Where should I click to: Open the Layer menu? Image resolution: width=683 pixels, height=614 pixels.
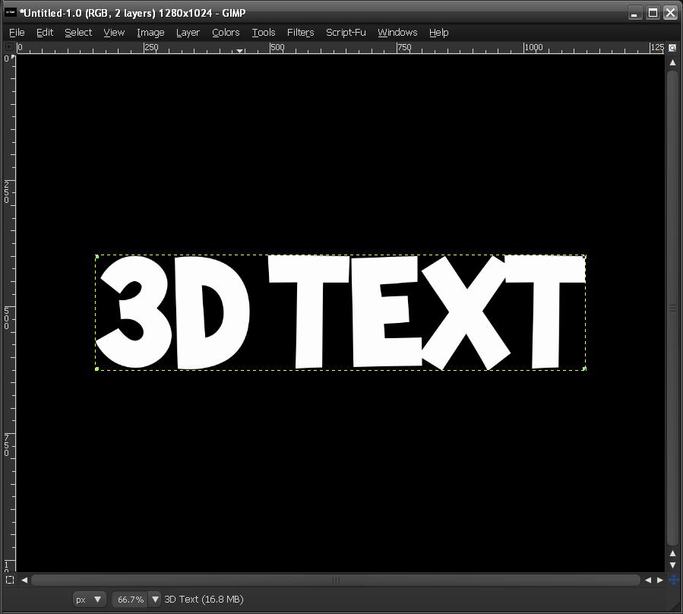(188, 32)
